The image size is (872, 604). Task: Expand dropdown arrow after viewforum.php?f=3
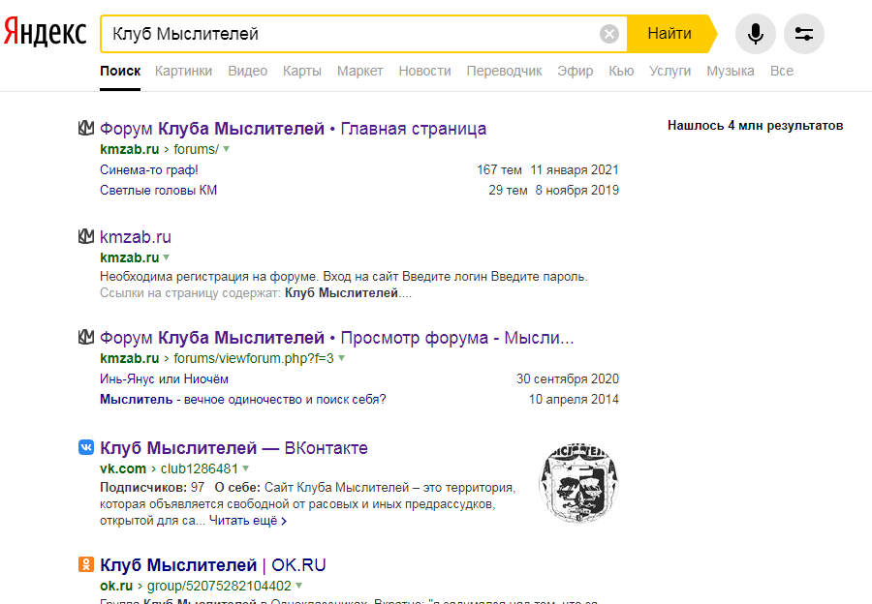(x=341, y=358)
